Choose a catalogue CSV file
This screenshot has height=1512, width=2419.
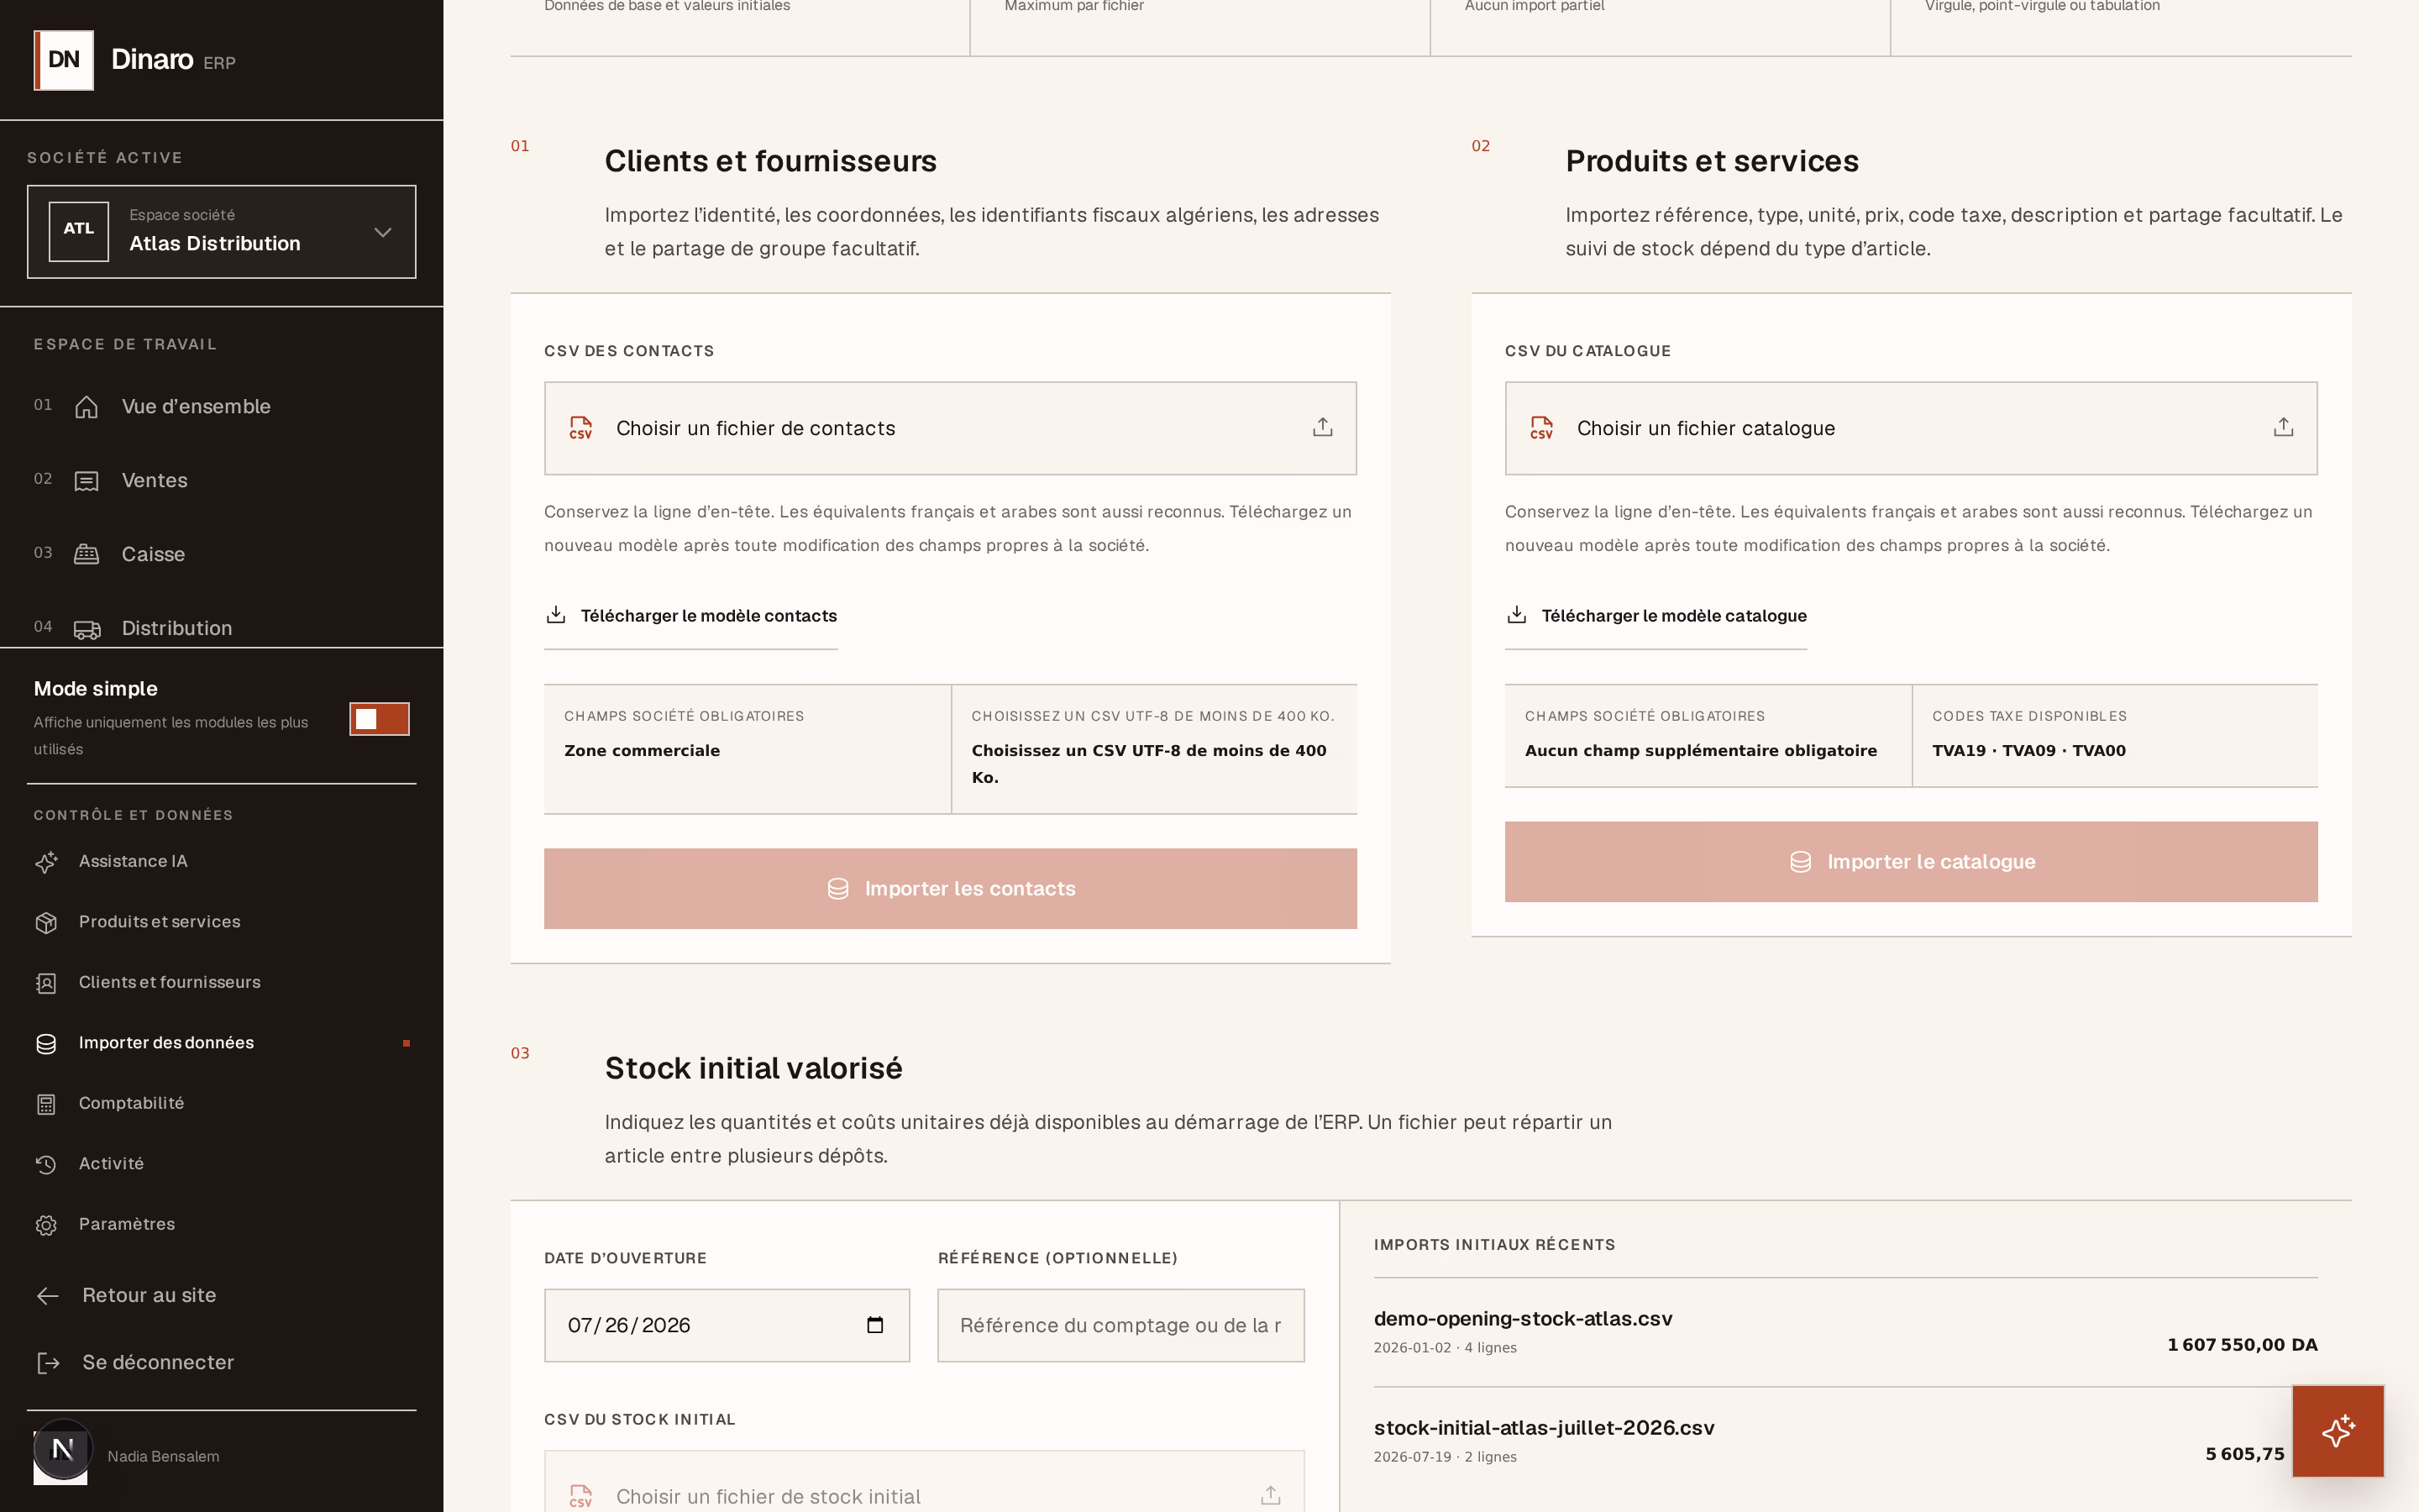[1911, 428]
